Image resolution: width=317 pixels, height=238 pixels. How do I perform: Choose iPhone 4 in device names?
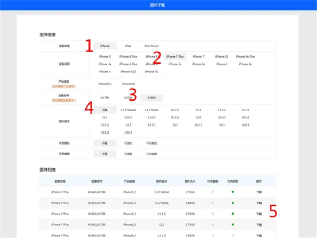pos(105,72)
